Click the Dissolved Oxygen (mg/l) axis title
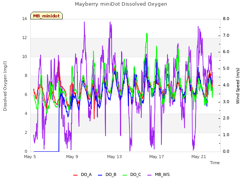Viewport: 243px width, 182px height. click(5, 86)
